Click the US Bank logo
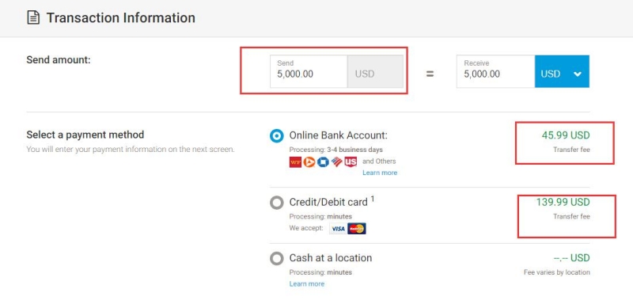 tap(351, 162)
